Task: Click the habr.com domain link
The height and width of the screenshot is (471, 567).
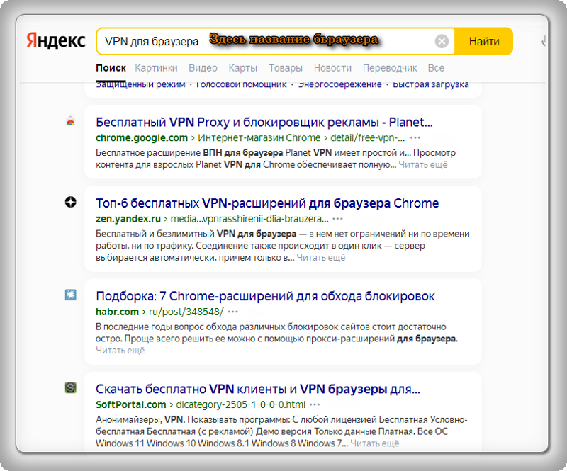Action: coord(117,312)
